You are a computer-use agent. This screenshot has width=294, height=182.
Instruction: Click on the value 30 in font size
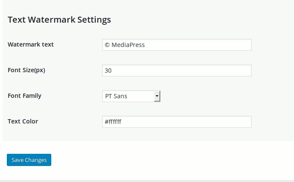pyautogui.click(x=108, y=70)
